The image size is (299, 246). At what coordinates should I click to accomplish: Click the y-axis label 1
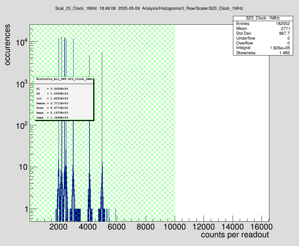click(x=26, y=209)
